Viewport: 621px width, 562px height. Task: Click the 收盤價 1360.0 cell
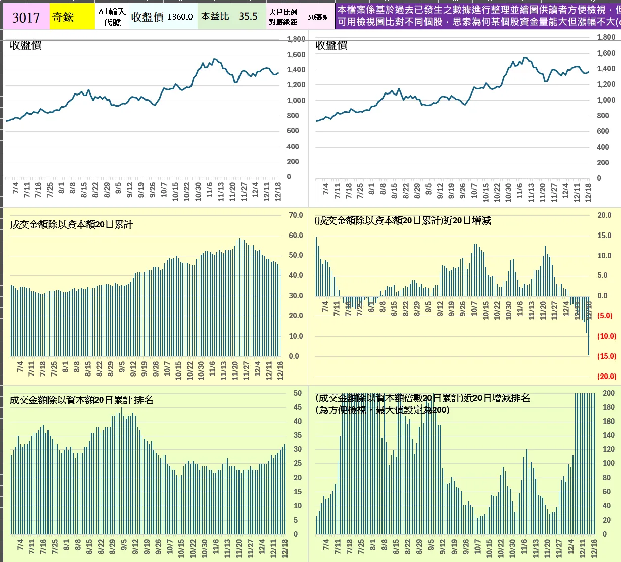[x=162, y=17]
